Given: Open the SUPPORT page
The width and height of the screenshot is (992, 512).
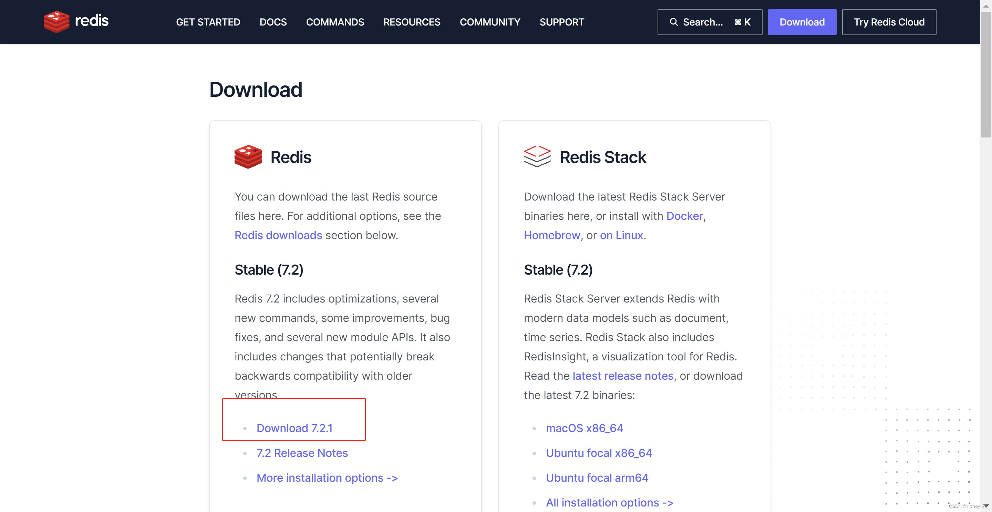Looking at the screenshot, I should [x=561, y=22].
